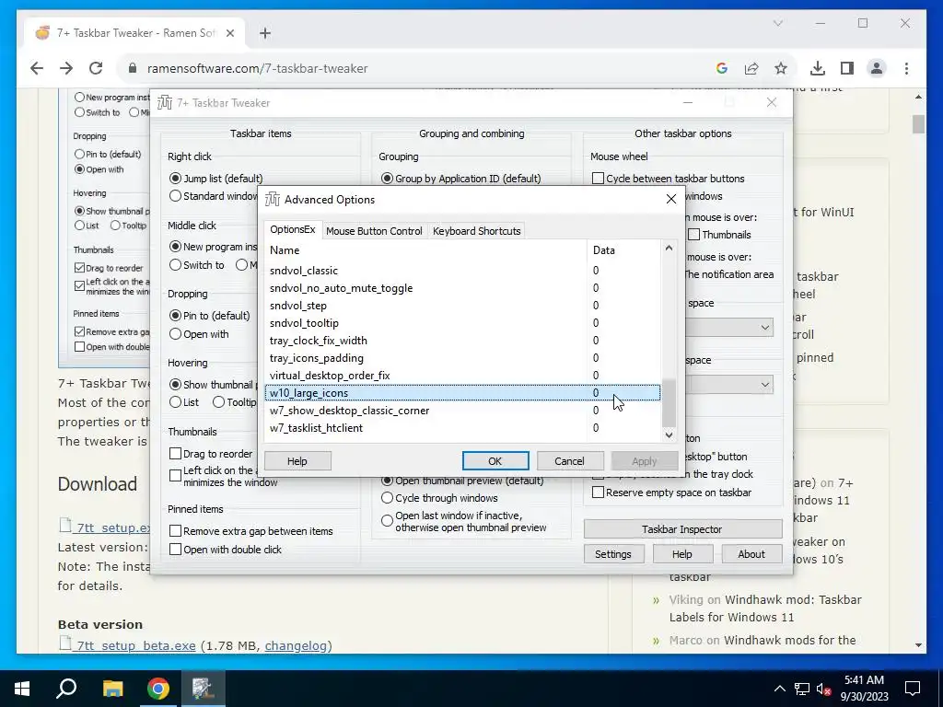943x707 pixels.
Task: Show hidden tray icons chevron
Action: 779,689
